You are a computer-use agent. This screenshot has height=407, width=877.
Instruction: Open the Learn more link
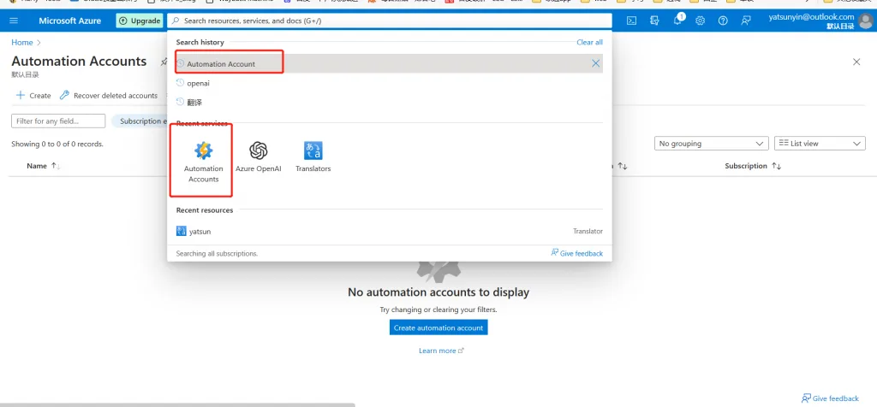coord(441,351)
